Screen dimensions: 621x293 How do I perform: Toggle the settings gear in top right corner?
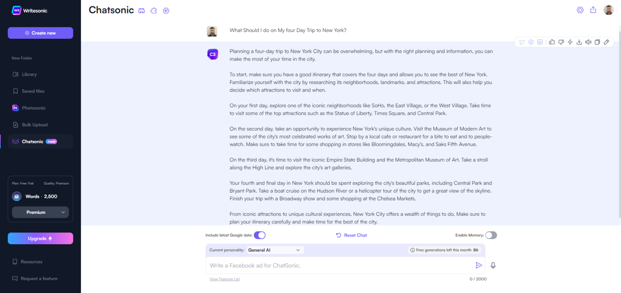580,10
